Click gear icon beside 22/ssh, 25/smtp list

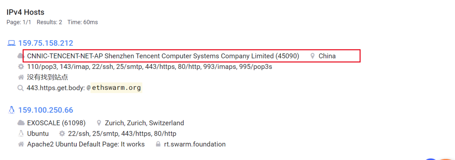pyautogui.click(x=62, y=134)
